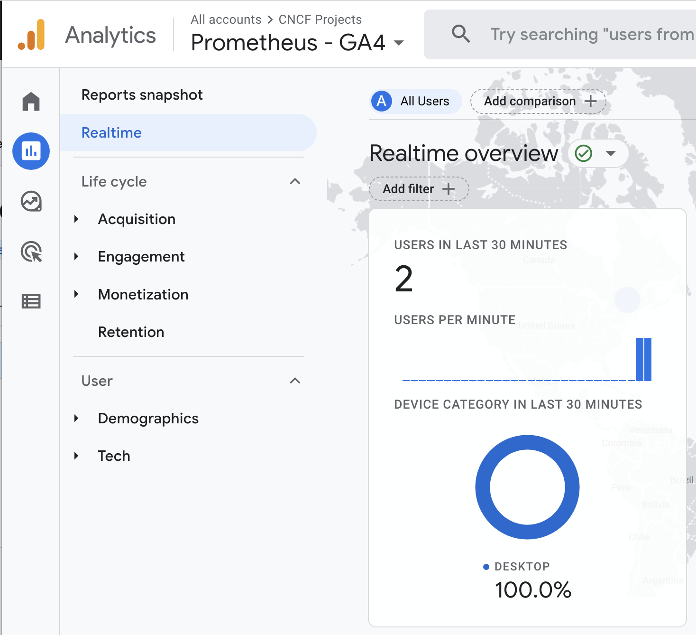Click the users count value '2'

(x=404, y=279)
